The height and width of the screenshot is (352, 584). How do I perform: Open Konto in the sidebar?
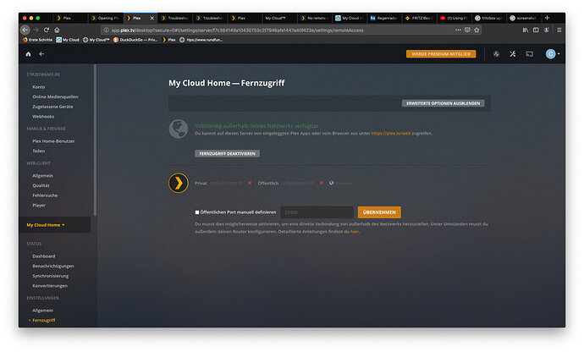(39, 87)
